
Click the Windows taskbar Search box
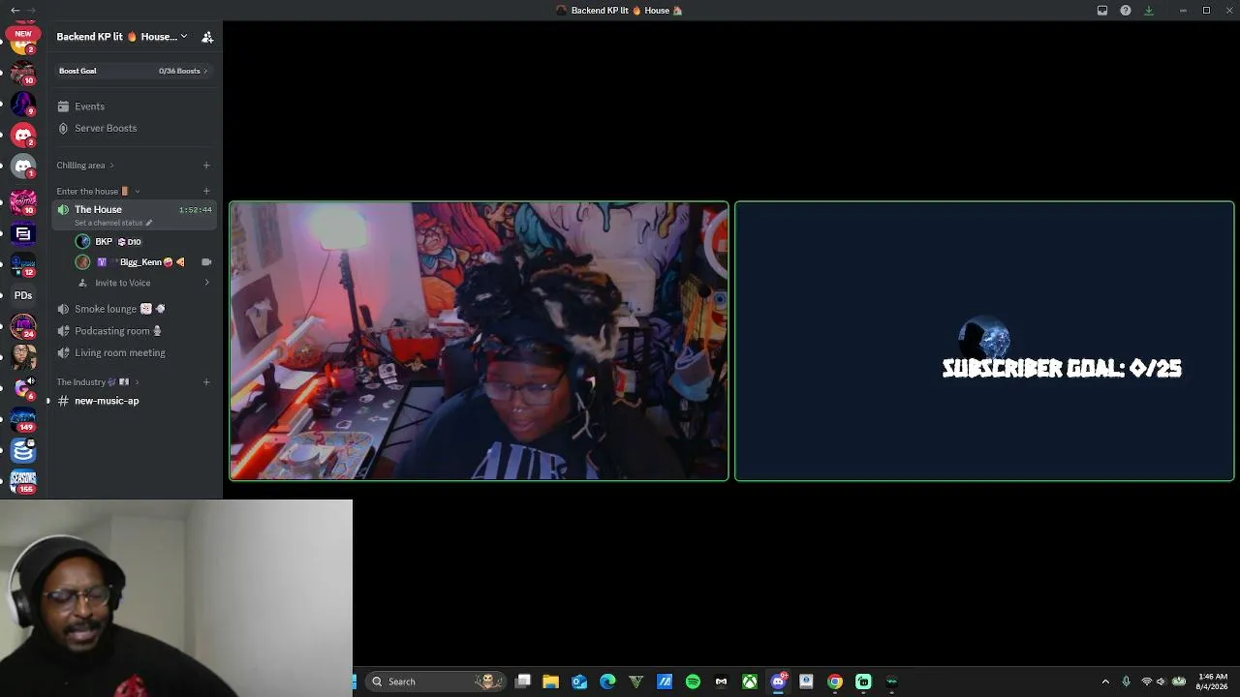434,682
